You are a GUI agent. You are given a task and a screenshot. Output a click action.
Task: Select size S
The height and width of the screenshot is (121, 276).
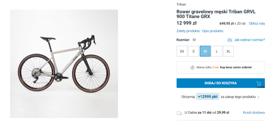pyautogui.click(x=193, y=51)
